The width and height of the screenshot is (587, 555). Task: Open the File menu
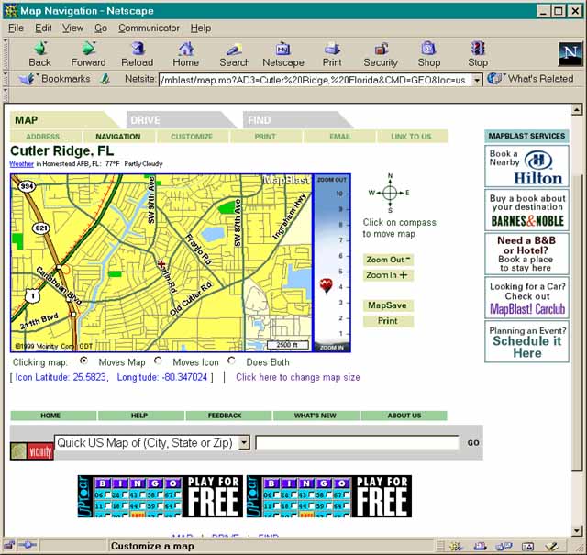17,28
